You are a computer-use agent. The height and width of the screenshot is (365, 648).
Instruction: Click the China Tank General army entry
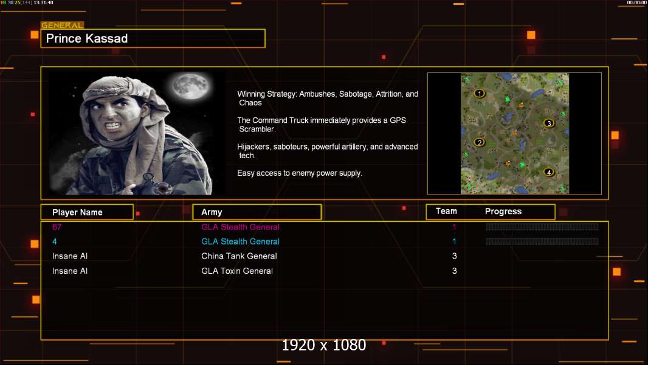(239, 256)
